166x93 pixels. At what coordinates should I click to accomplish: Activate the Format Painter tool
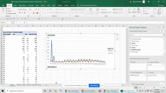click(11, 13)
